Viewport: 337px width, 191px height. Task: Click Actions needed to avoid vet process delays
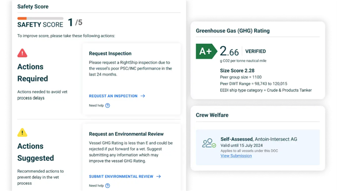[x=42, y=95]
